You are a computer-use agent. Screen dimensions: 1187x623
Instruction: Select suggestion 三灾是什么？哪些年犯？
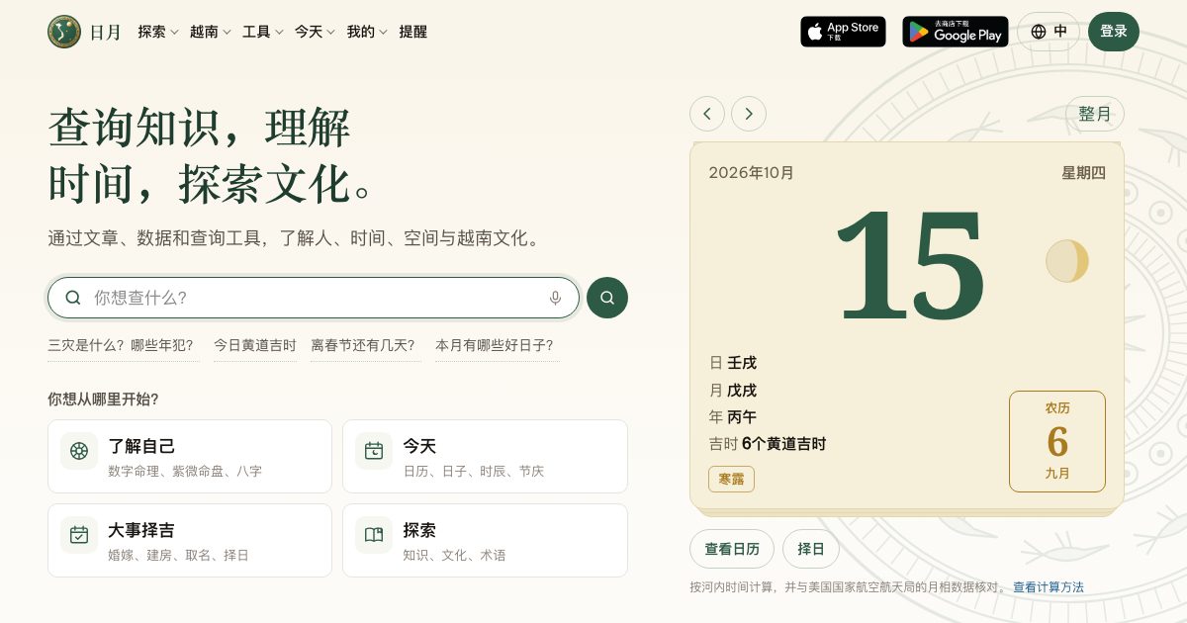(124, 346)
